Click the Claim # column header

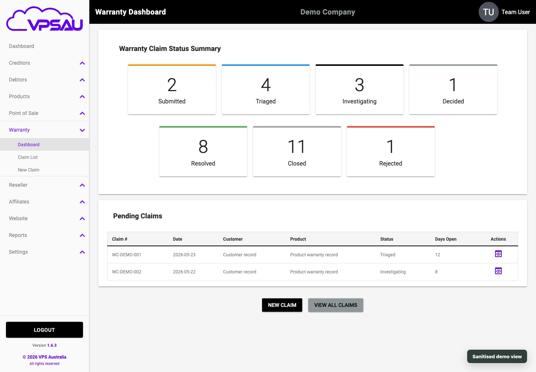pyautogui.click(x=119, y=239)
